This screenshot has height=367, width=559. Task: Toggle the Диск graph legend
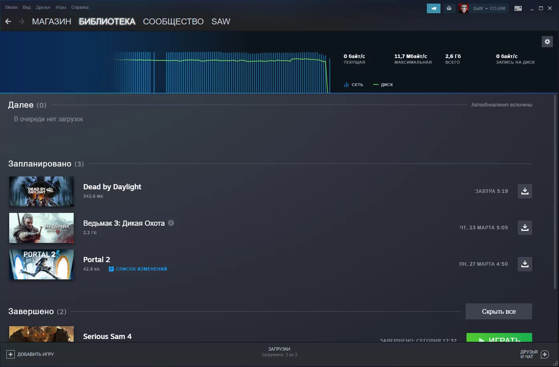(383, 85)
